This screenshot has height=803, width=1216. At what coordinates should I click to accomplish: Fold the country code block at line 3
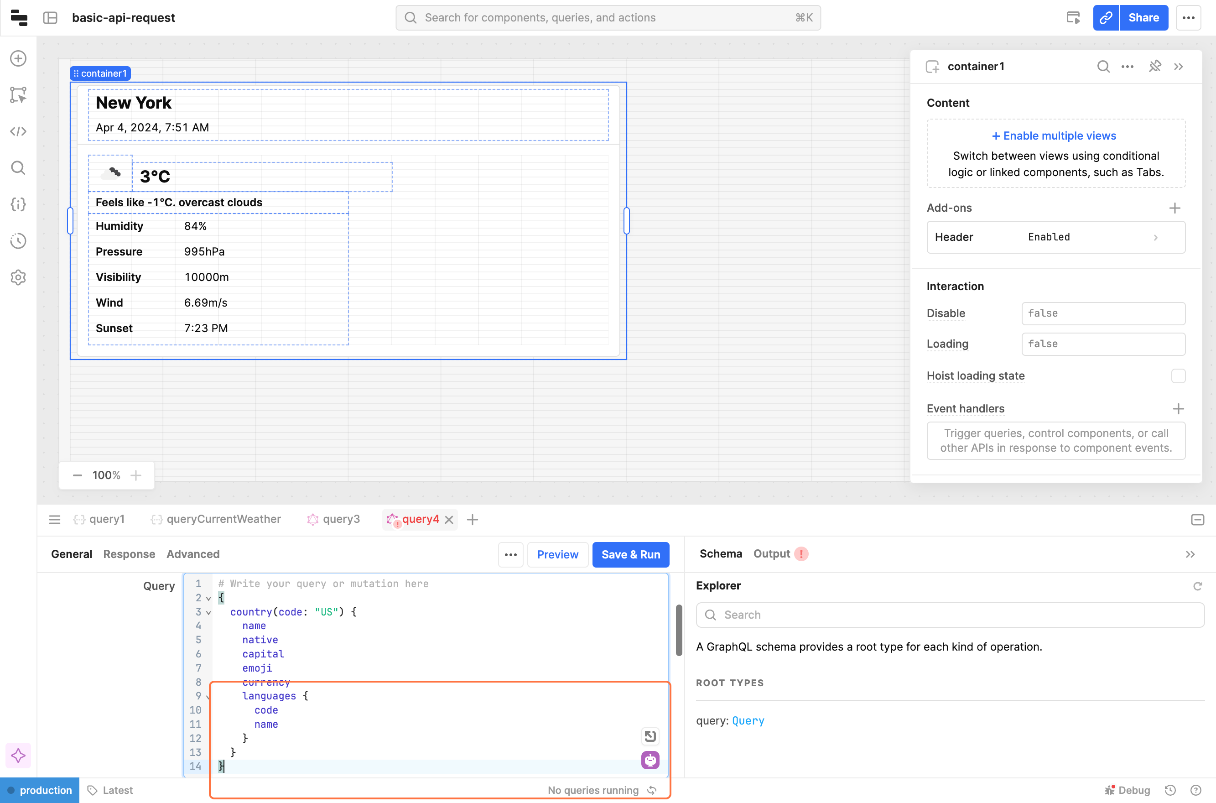pyautogui.click(x=208, y=612)
